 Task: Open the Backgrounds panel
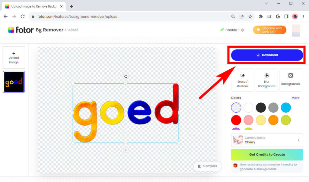coord(291,80)
